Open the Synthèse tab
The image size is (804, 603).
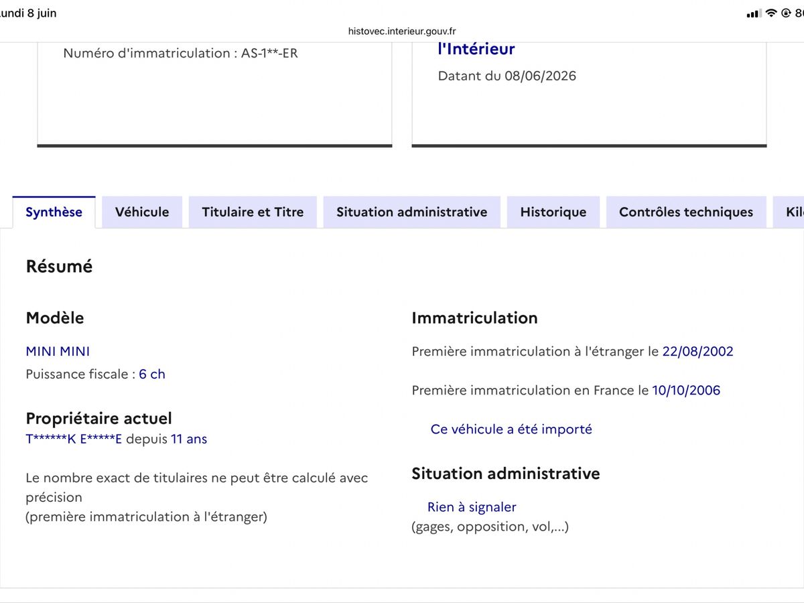(x=54, y=212)
